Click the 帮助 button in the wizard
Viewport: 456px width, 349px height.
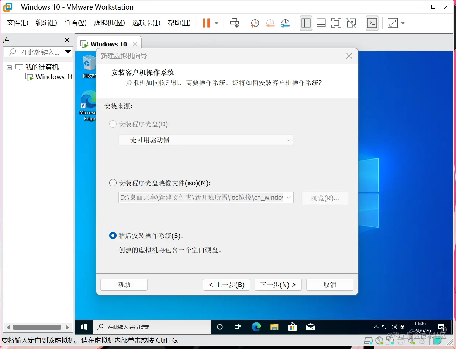click(124, 285)
